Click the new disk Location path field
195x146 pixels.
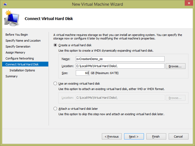pyautogui.click(x=120, y=66)
